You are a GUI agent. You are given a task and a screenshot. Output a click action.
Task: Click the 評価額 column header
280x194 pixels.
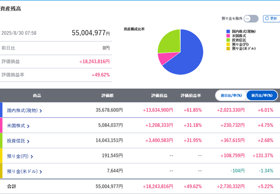coord(108,96)
